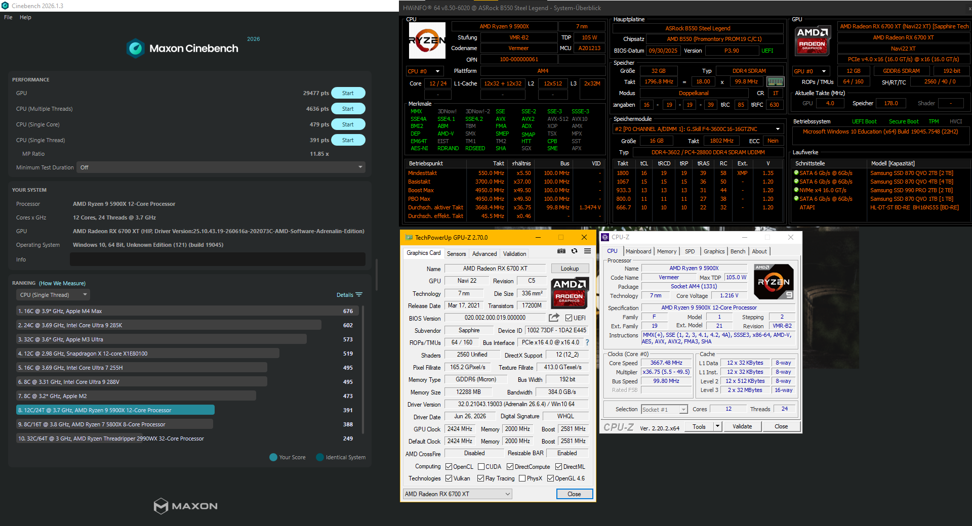Click the 29477 pts GPU score

click(316, 93)
